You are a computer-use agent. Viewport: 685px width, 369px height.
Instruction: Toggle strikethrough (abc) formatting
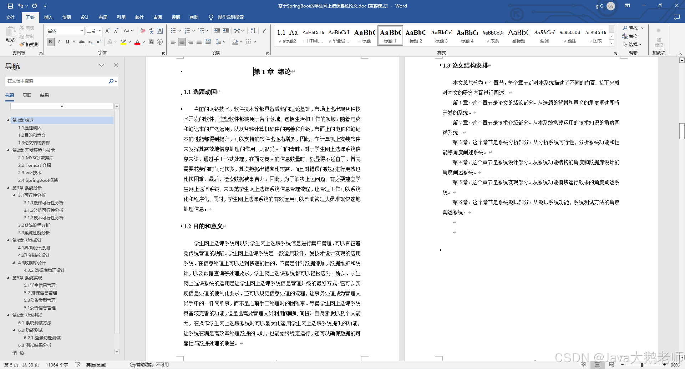82,42
